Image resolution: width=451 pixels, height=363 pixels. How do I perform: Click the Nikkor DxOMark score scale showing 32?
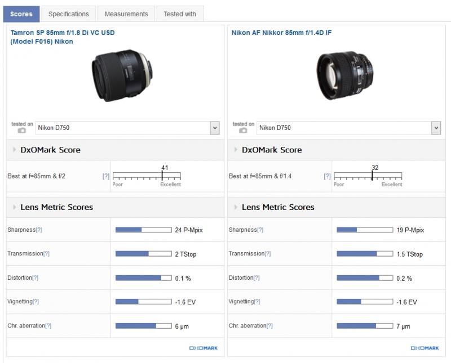point(368,176)
